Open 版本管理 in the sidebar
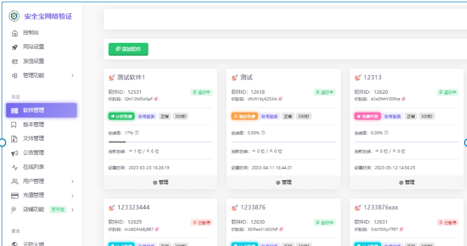 click(x=34, y=125)
